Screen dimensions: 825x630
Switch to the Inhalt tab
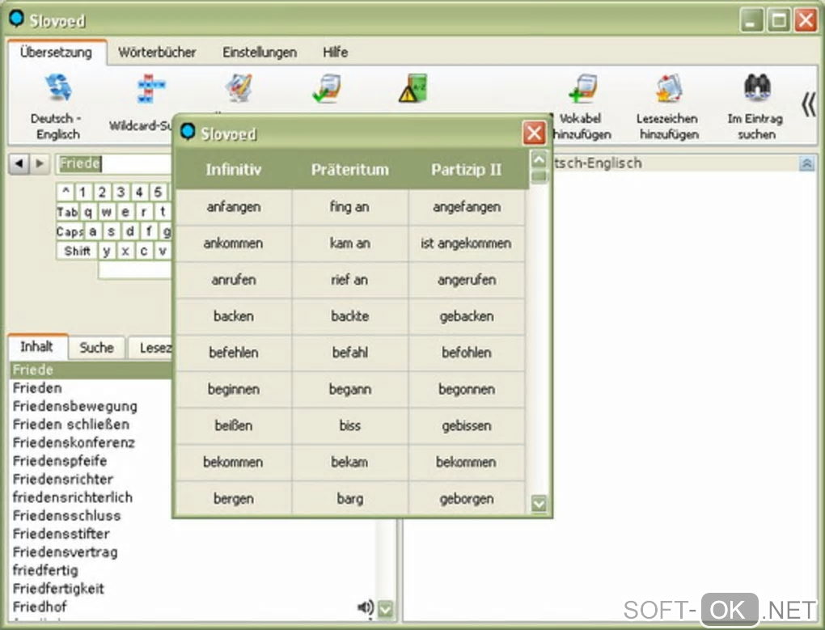(37, 347)
